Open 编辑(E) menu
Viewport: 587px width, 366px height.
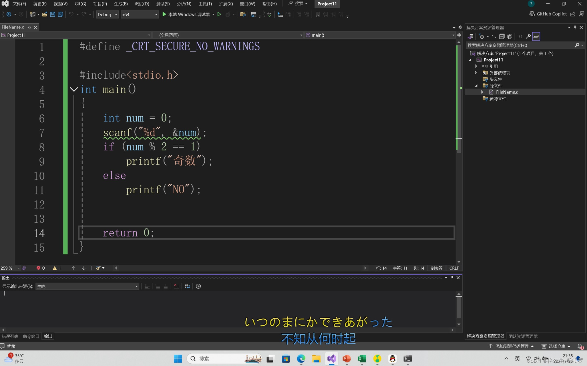click(x=40, y=4)
